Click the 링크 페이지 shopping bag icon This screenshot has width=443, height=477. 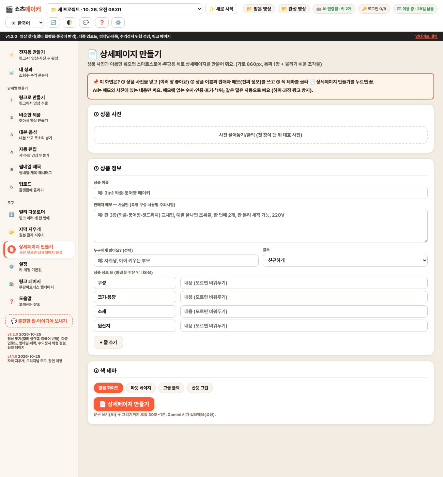pyautogui.click(x=12, y=284)
